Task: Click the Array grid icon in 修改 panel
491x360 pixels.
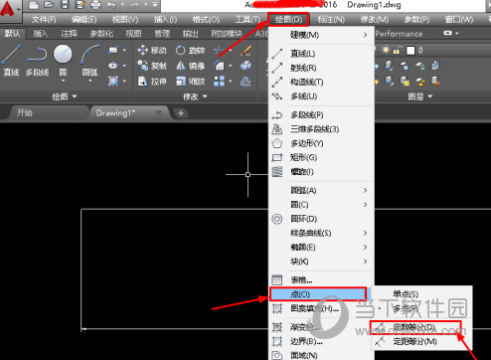Action: (x=219, y=81)
